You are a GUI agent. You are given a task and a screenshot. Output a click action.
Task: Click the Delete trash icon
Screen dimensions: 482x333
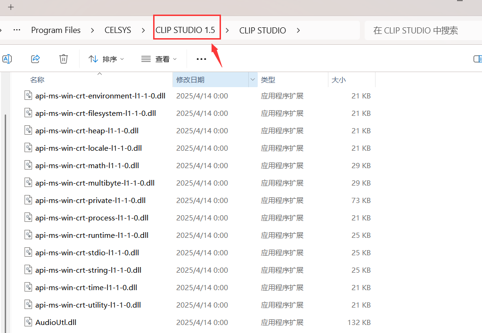pos(64,58)
